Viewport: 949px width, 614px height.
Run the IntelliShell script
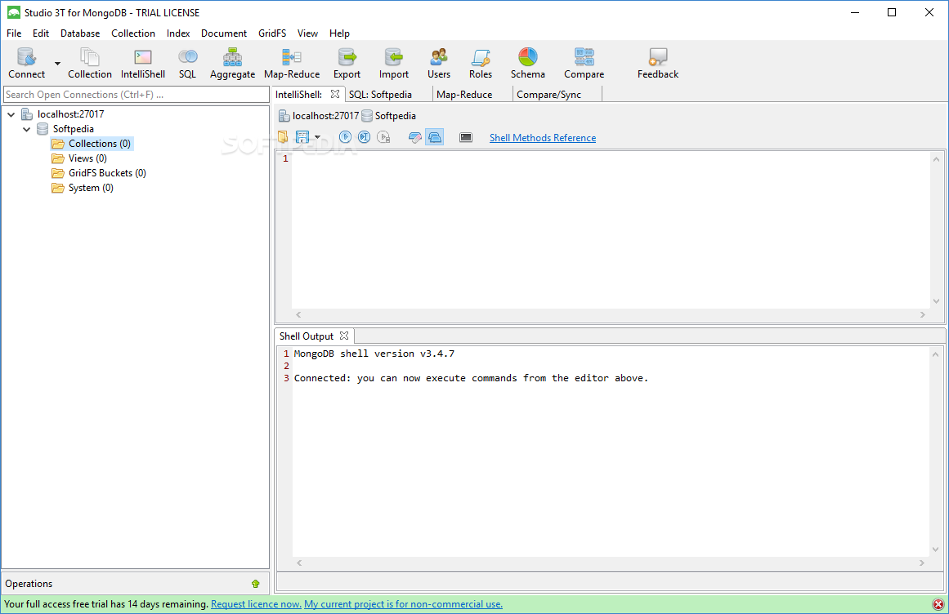pyautogui.click(x=345, y=136)
